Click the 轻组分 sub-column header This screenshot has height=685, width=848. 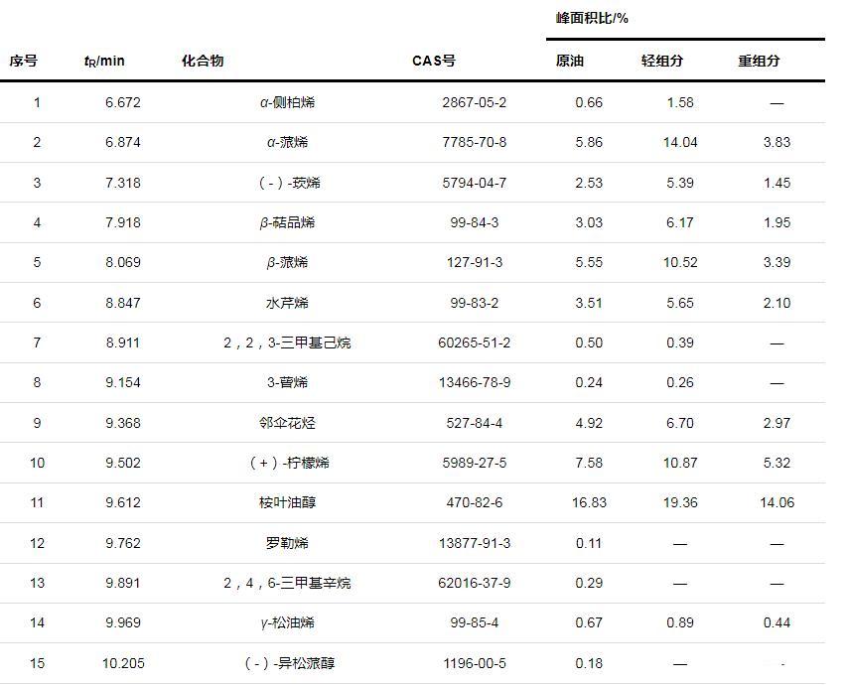pyautogui.click(x=662, y=61)
